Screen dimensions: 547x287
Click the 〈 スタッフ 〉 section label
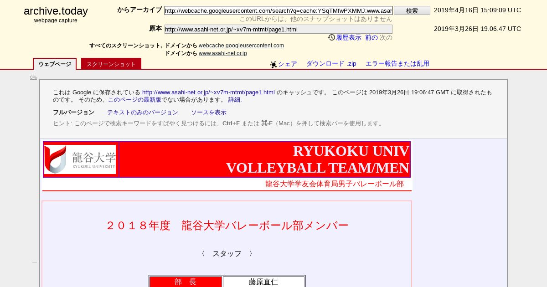pyautogui.click(x=227, y=254)
